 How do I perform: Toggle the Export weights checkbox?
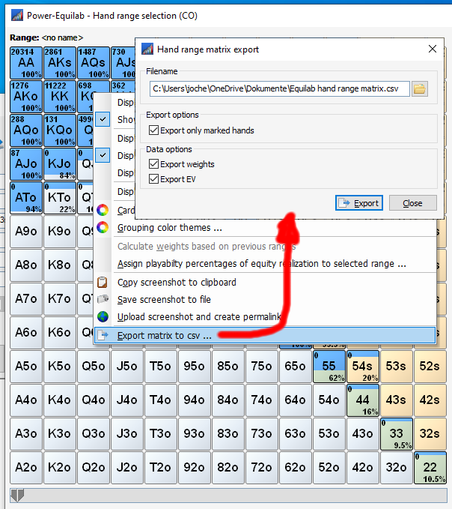pos(153,164)
